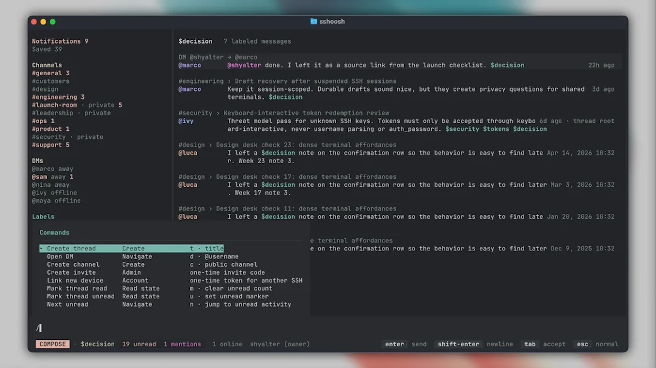Screen dimensions: 656x368
Task: Click @ivy author name in security thread
Action: [186, 121]
